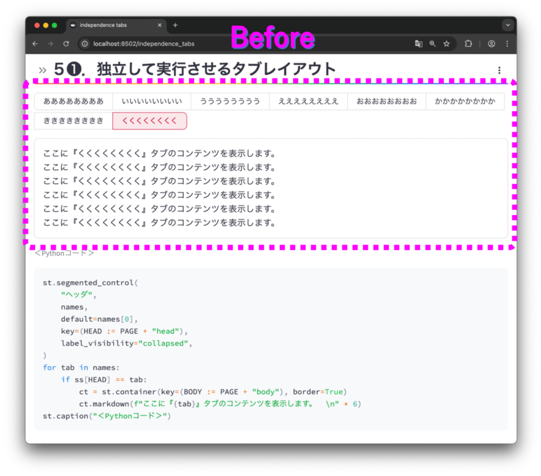Open the Chrome three-dot menu
The image size is (541, 476).
(x=507, y=44)
